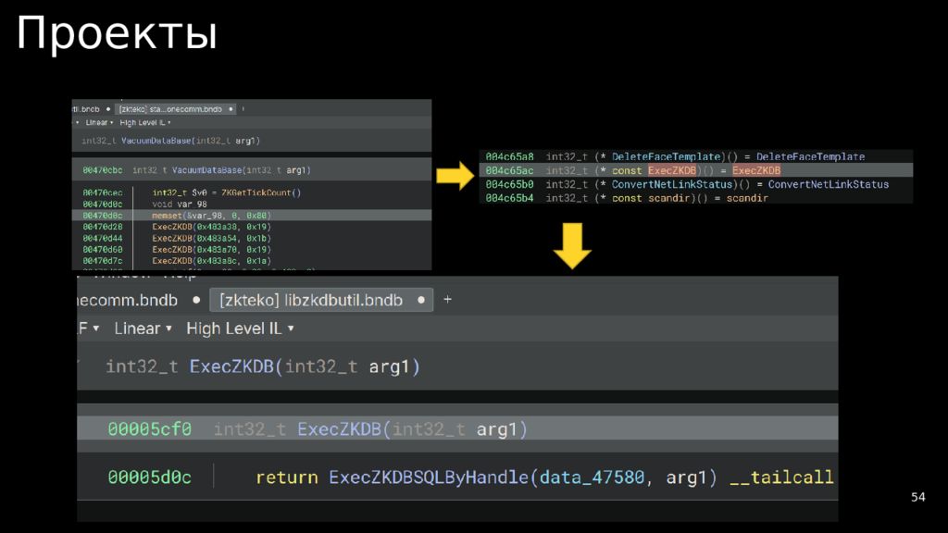Click the dot on the top-left stand...onecomm.bndb tab

point(231,109)
